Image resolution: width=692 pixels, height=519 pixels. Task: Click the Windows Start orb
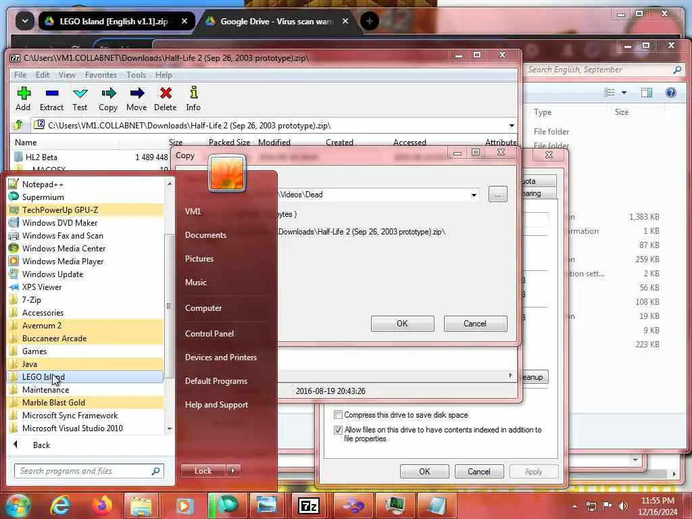(18, 505)
